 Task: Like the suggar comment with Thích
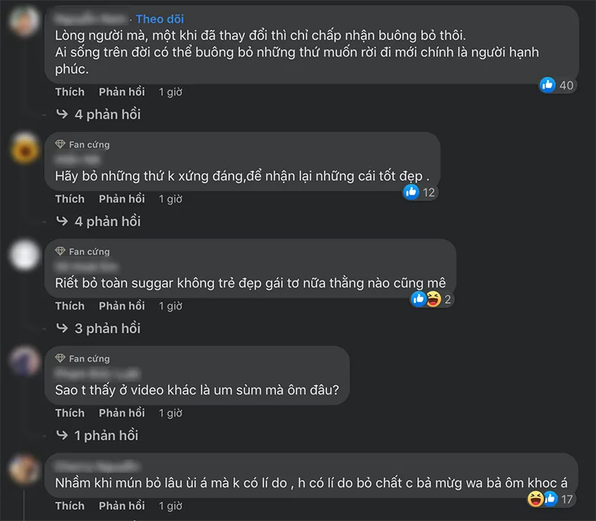pos(69,306)
